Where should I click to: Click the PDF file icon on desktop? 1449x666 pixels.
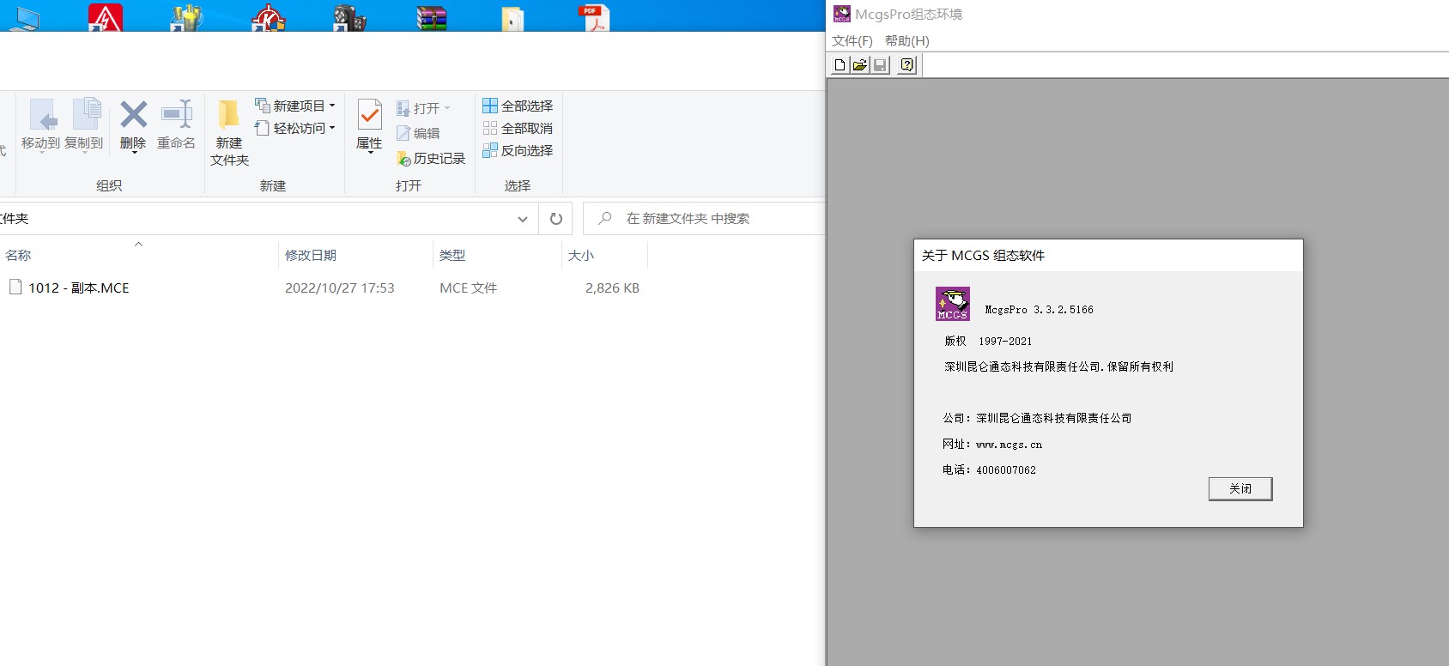coord(593,17)
